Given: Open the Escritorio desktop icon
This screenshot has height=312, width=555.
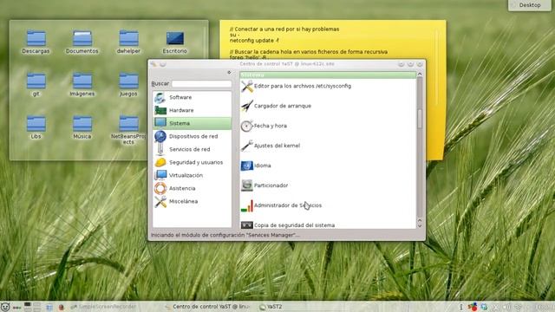Looking at the screenshot, I should (x=175, y=42).
